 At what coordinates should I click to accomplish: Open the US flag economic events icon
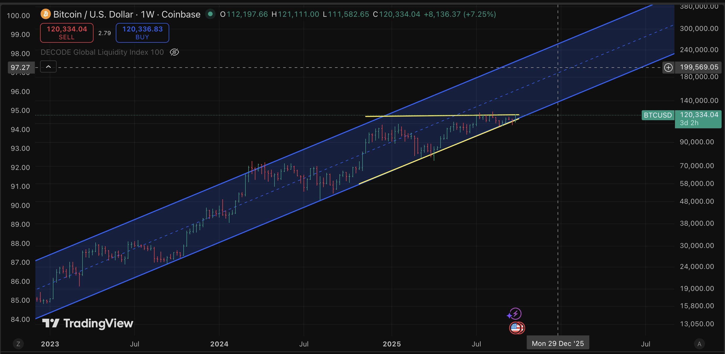point(517,328)
